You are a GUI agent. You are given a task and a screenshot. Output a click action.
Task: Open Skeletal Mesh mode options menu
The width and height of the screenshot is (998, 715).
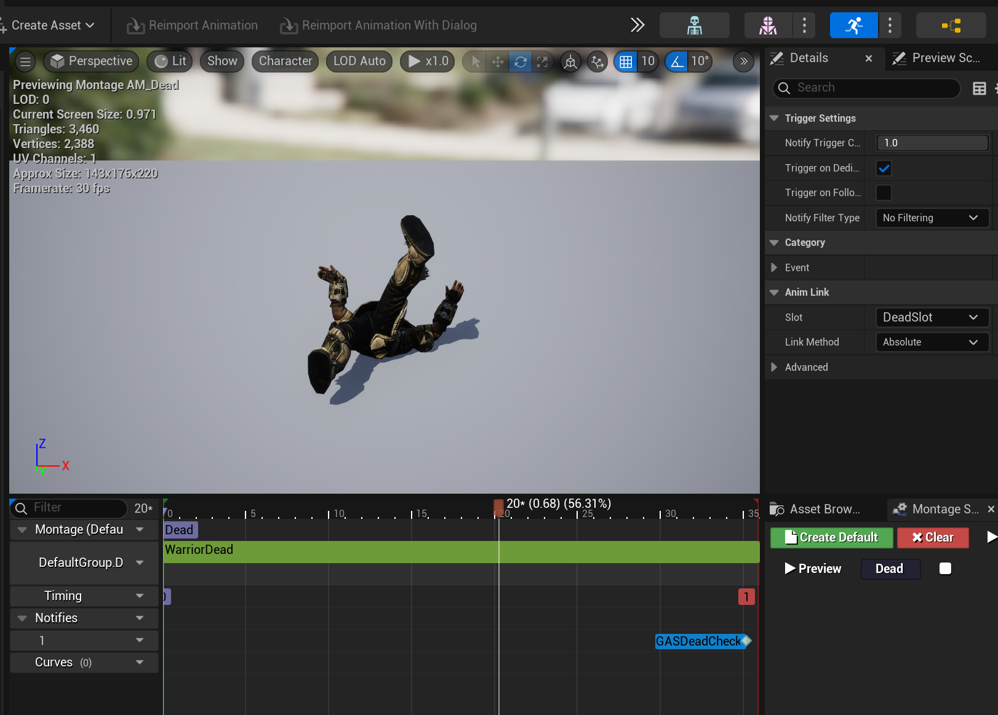coord(804,25)
